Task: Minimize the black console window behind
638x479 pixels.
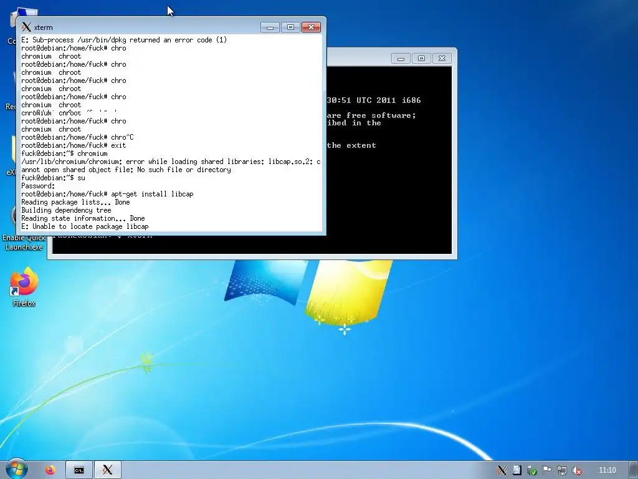Action: click(401, 58)
